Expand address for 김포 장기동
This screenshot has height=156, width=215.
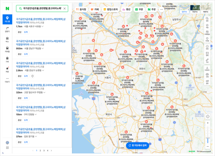tap(36, 136)
